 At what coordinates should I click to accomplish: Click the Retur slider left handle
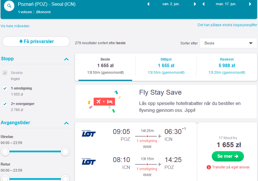(5, 179)
